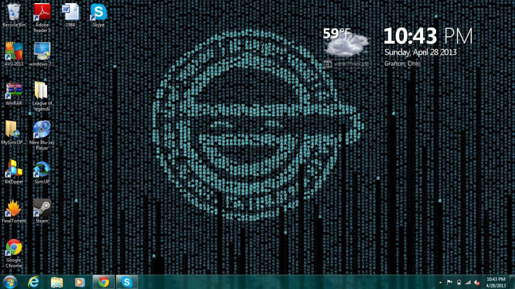Open Windows Explorer from the taskbar
515x289 pixels.
click(x=56, y=282)
